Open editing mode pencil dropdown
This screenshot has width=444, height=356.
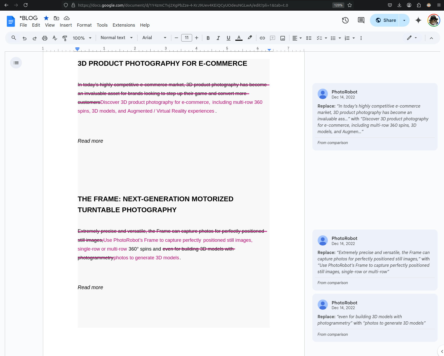412,38
